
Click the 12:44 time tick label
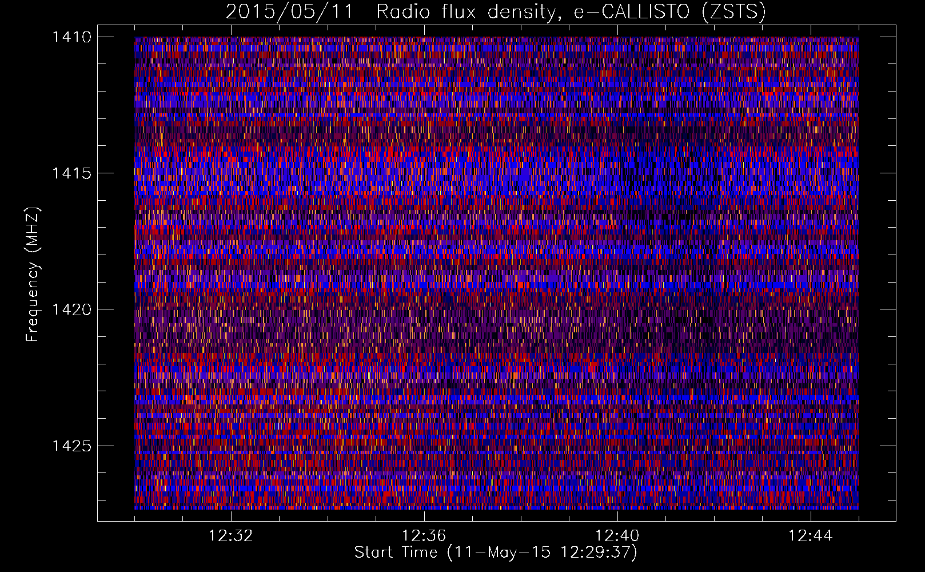pos(811,536)
